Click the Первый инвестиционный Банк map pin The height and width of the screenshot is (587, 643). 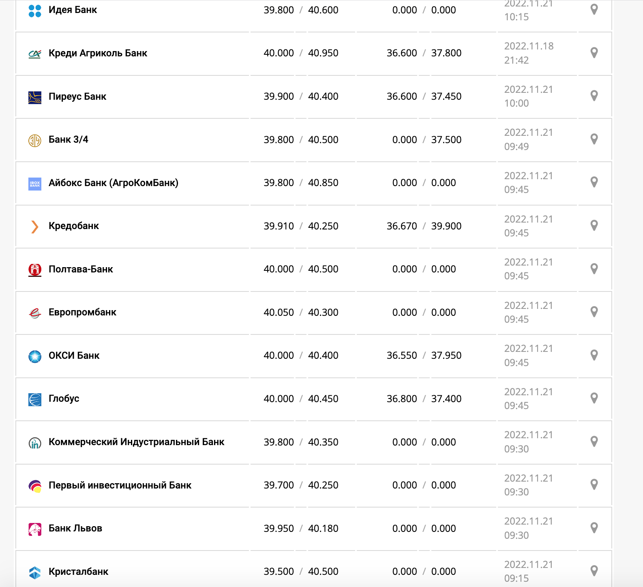594,484
